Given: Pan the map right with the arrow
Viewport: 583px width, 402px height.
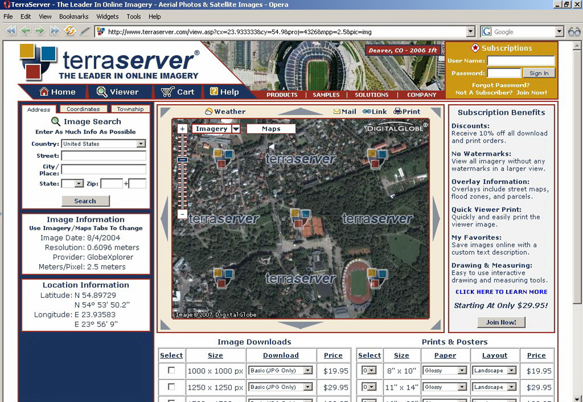Looking at the screenshot, I should [436, 218].
